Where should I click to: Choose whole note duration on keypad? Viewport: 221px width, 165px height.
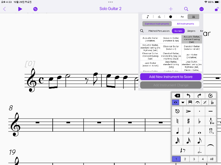click(199, 131)
